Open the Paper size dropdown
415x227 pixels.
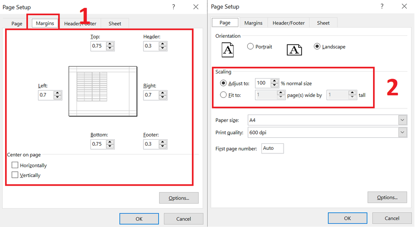pos(402,120)
